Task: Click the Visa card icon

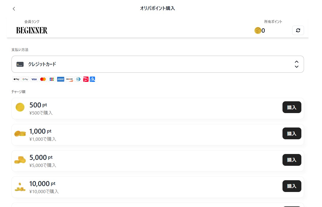Action: [34, 79]
